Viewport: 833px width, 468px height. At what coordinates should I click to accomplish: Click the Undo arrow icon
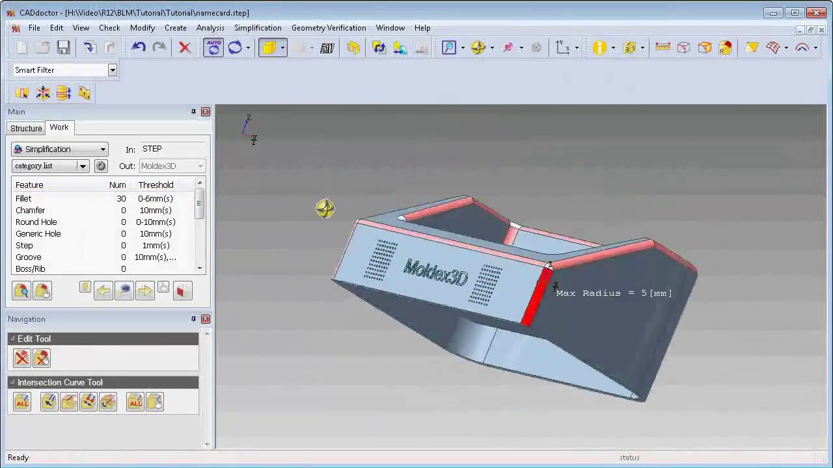coord(138,47)
